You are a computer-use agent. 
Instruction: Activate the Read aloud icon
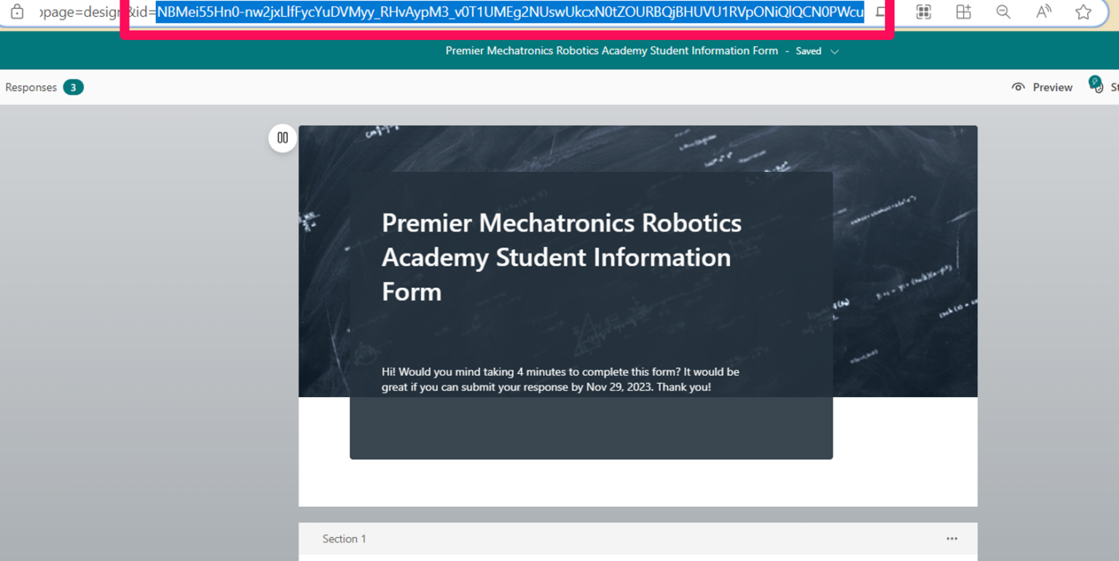[1043, 12]
